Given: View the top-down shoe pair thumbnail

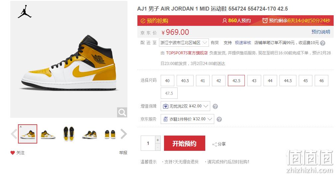Looking at the screenshot, I should pos(69,134).
